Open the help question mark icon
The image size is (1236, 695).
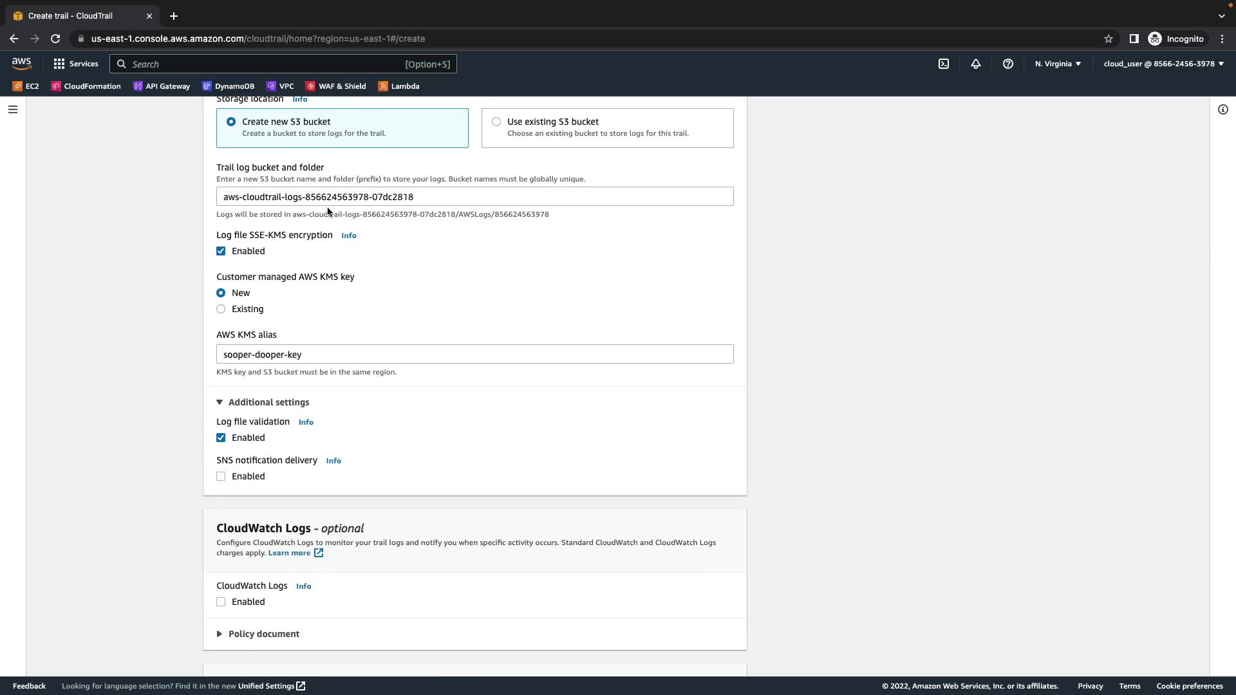click(x=1008, y=64)
